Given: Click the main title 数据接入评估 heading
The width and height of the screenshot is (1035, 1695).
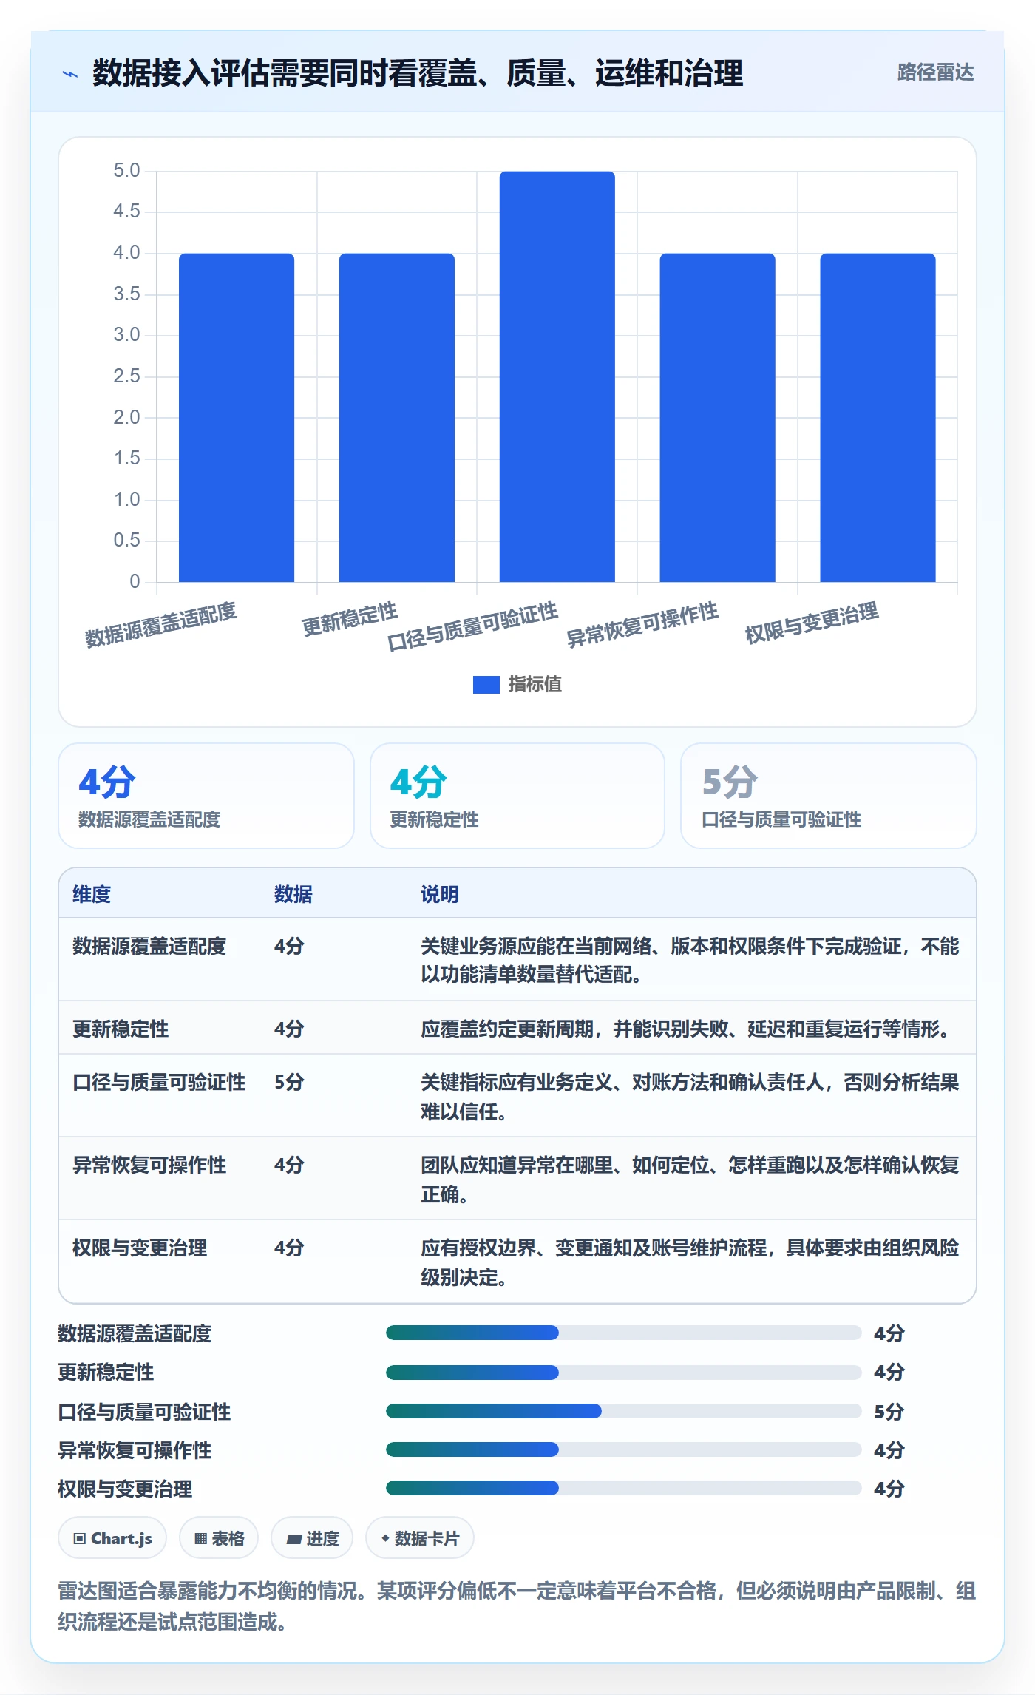Looking at the screenshot, I should [x=418, y=74].
